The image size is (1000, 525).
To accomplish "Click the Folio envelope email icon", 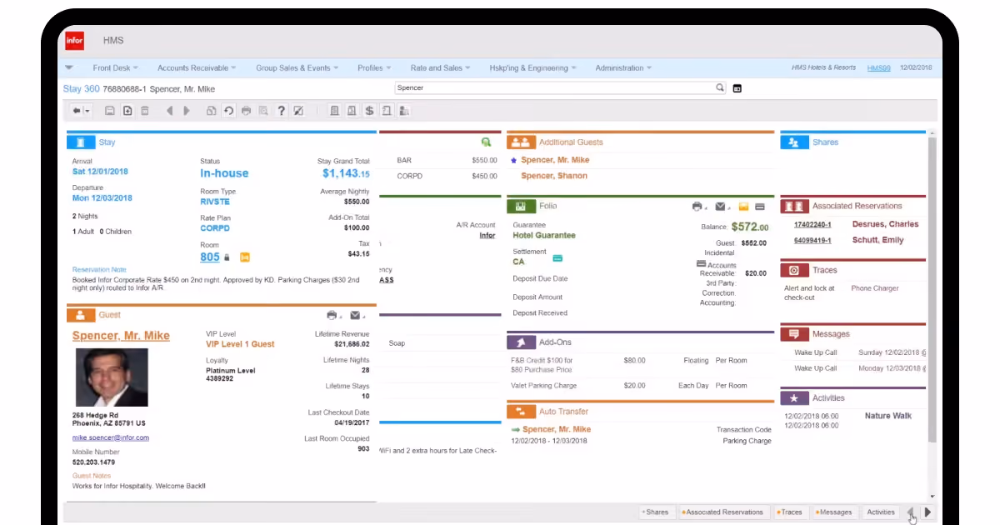I will click(x=721, y=206).
